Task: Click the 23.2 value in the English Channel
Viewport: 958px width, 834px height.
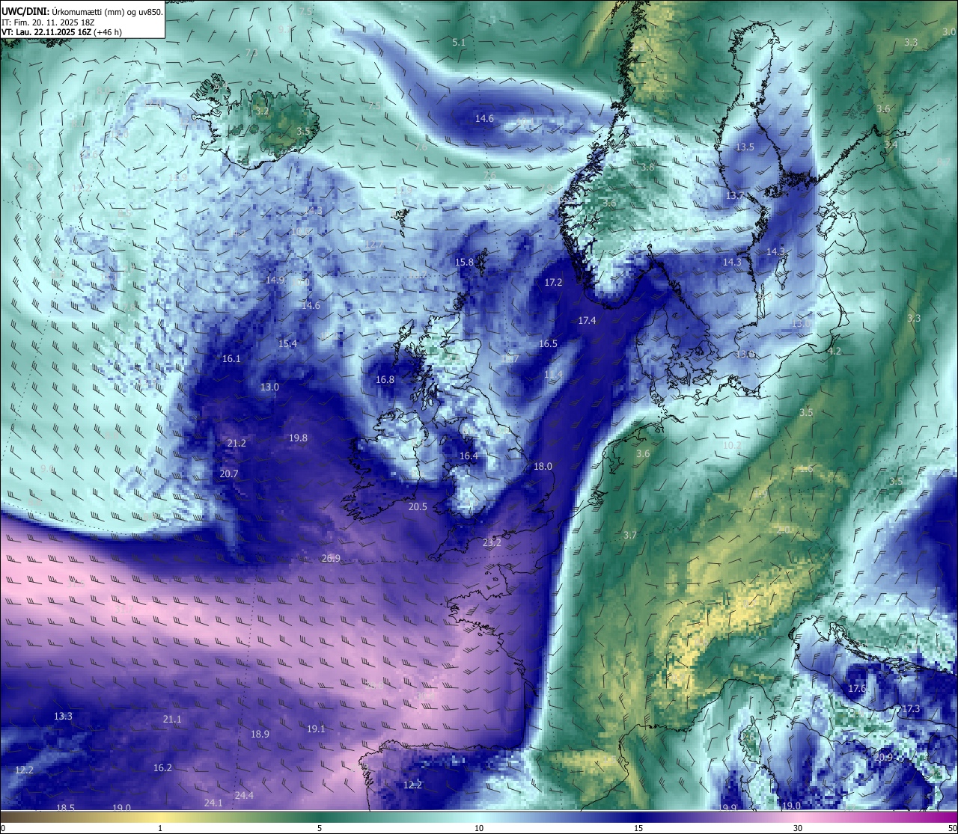Action: tap(492, 543)
